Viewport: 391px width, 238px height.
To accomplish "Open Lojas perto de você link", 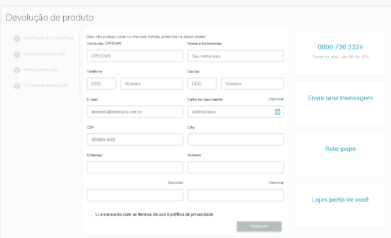I will (x=340, y=200).
